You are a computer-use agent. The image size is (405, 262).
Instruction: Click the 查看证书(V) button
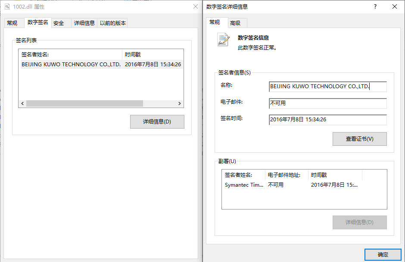pyautogui.click(x=359, y=139)
